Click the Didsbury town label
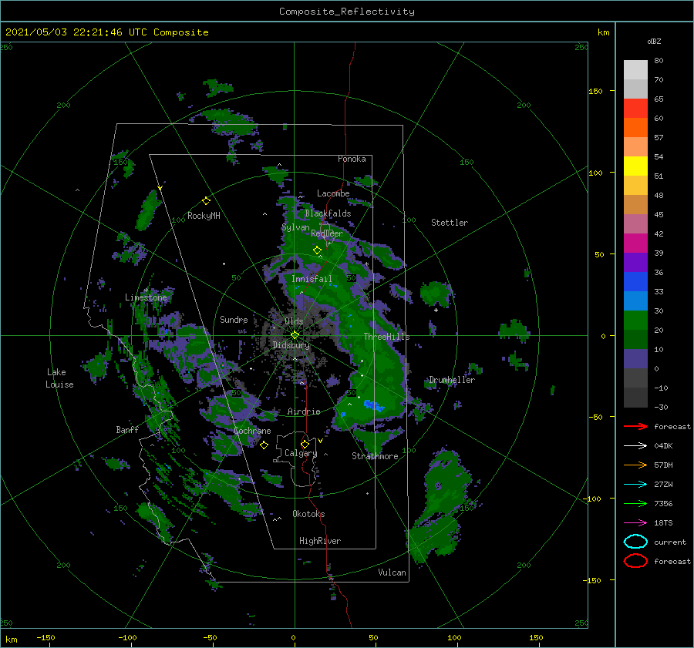The height and width of the screenshot is (648, 694). 291,345
